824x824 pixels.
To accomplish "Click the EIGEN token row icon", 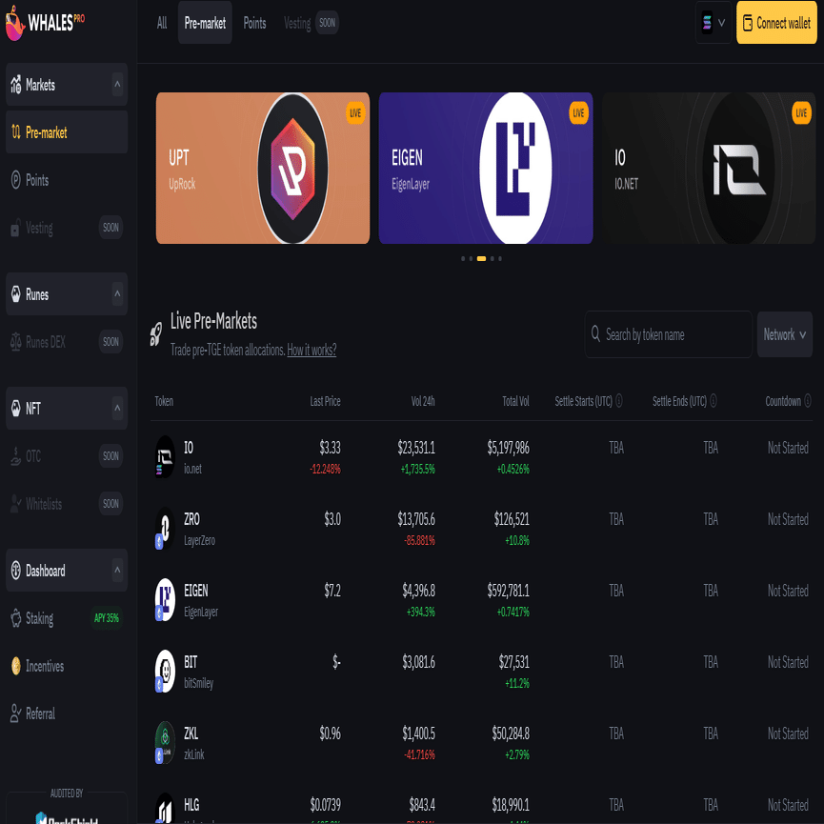I will [165, 599].
